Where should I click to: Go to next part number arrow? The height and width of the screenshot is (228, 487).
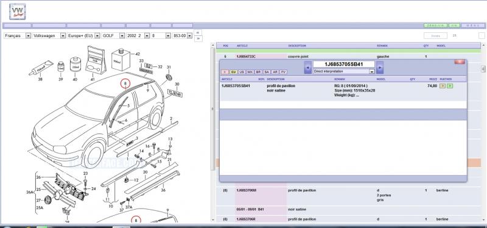[379, 67]
